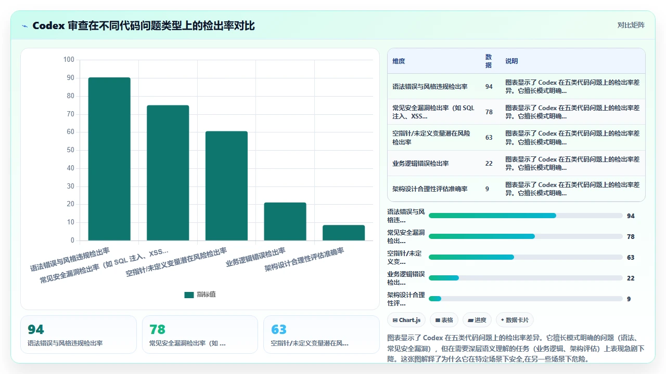Click the progress bar showing 22

click(526, 278)
